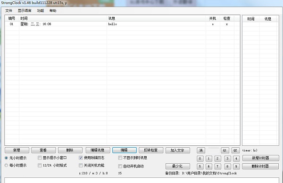This screenshot has width=283, height=183.
Task: Click the alarm time ending in 16:06
Action: pyautogui.click(x=36, y=24)
